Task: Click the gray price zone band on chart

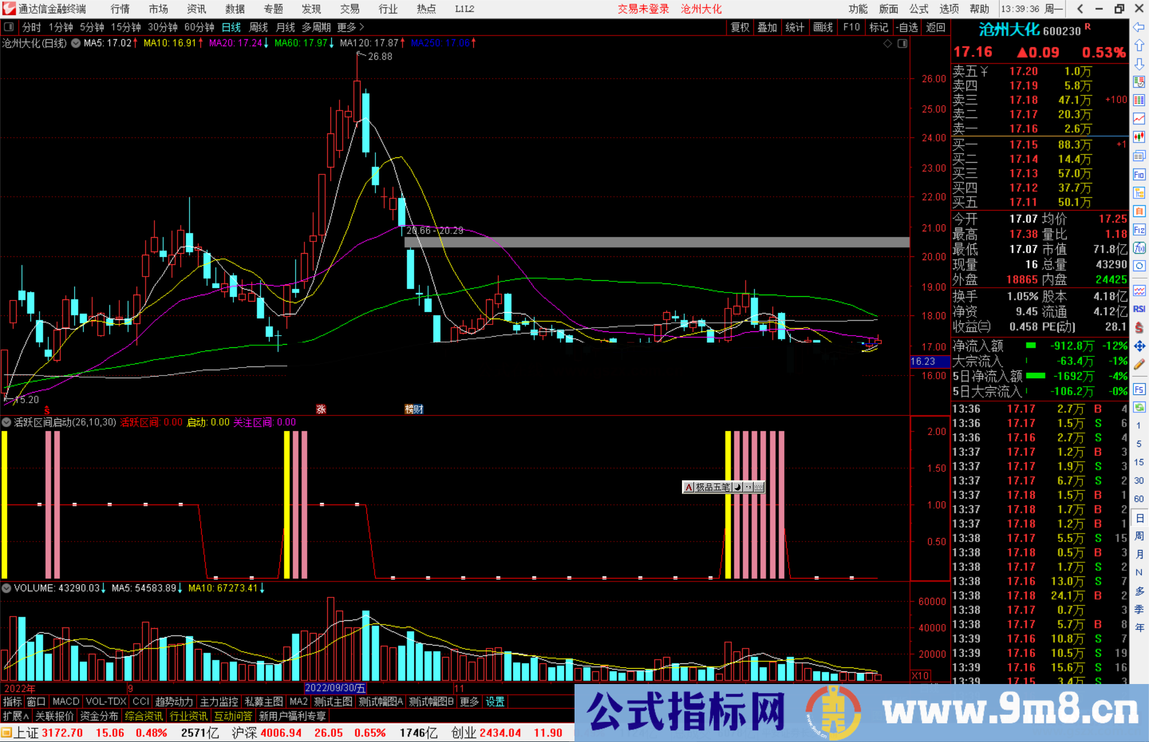Action: pyautogui.click(x=656, y=243)
